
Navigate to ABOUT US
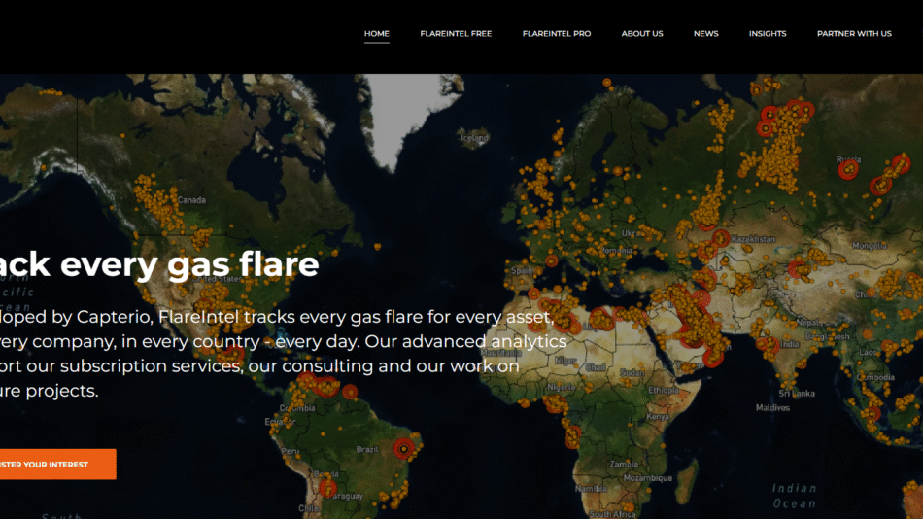click(642, 34)
